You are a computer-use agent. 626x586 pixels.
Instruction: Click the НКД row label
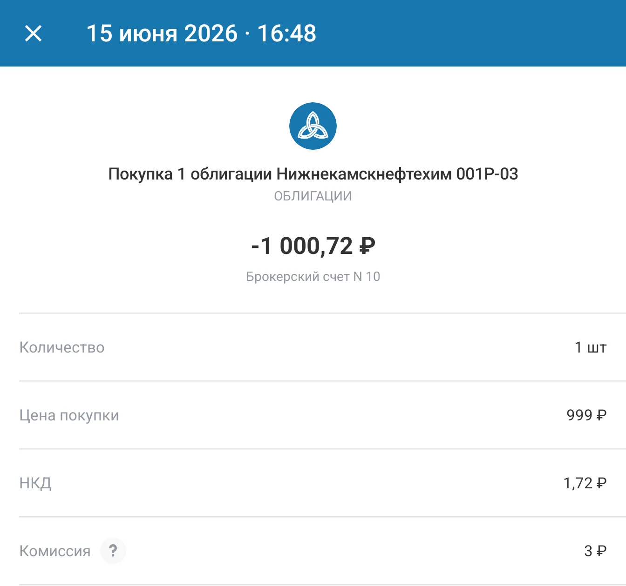pyautogui.click(x=35, y=483)
